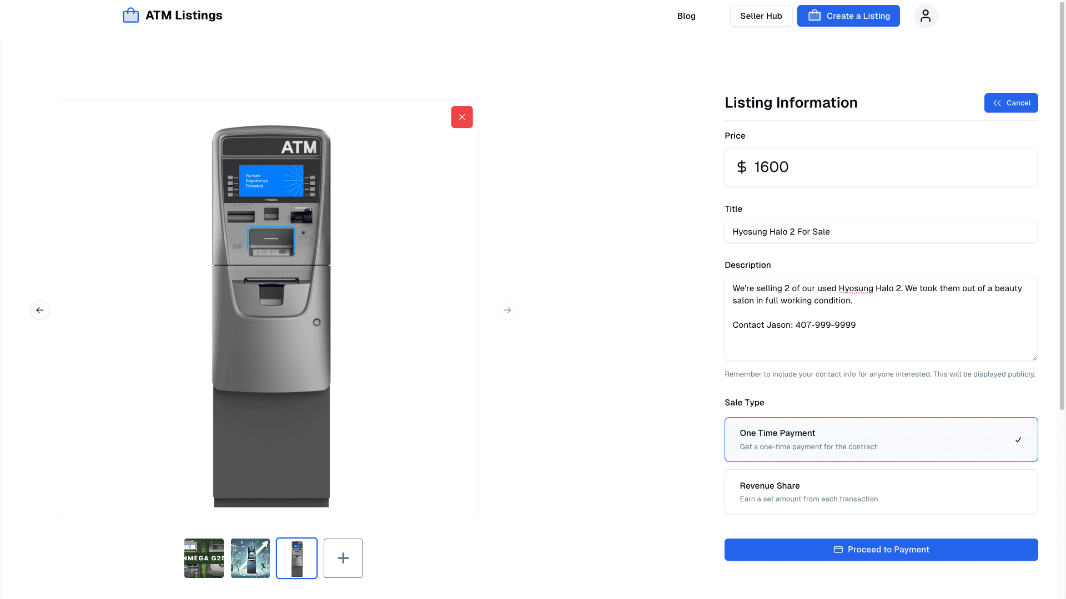1066x599 pixels.
Task: Cancel the listing edit
Action: tap(1011, 103)
